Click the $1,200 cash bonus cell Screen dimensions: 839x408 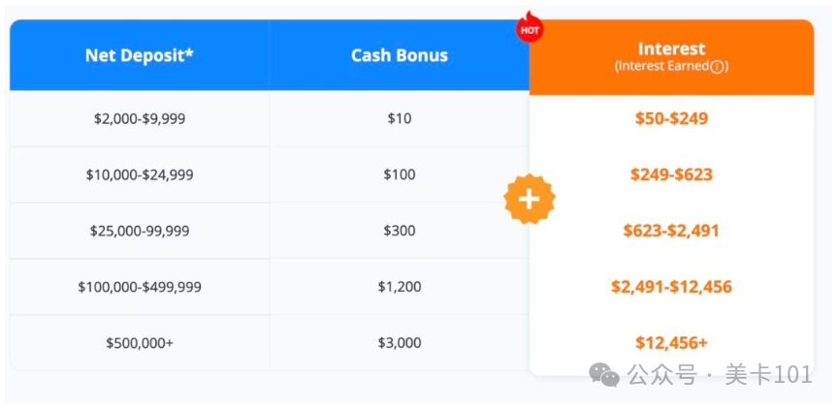coord(400,287)
